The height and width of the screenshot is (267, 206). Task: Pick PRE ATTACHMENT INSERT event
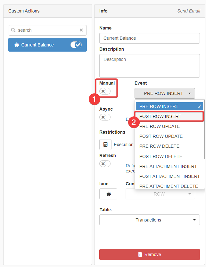(168, 166)
